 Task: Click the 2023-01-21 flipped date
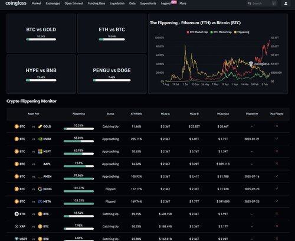pyautogui.click(x=252, y=139)
